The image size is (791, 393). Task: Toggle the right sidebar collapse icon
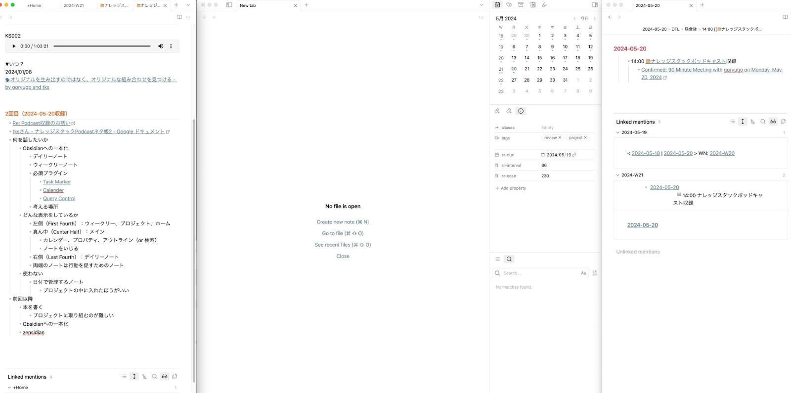595,5
